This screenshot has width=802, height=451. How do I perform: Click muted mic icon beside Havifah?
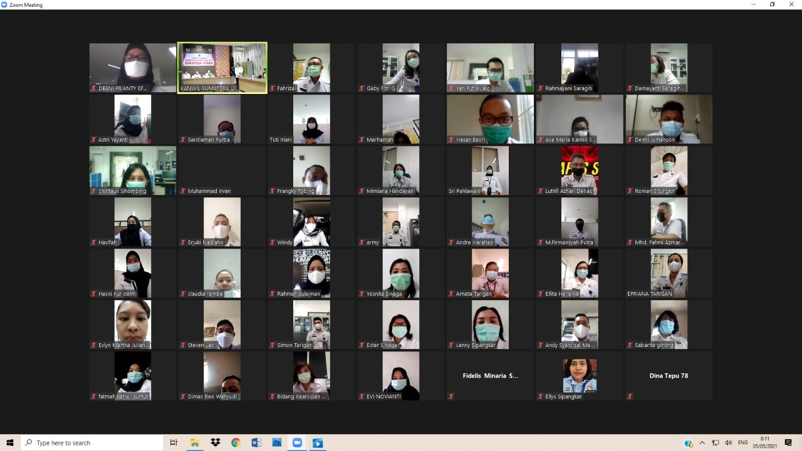click(94, 242)
